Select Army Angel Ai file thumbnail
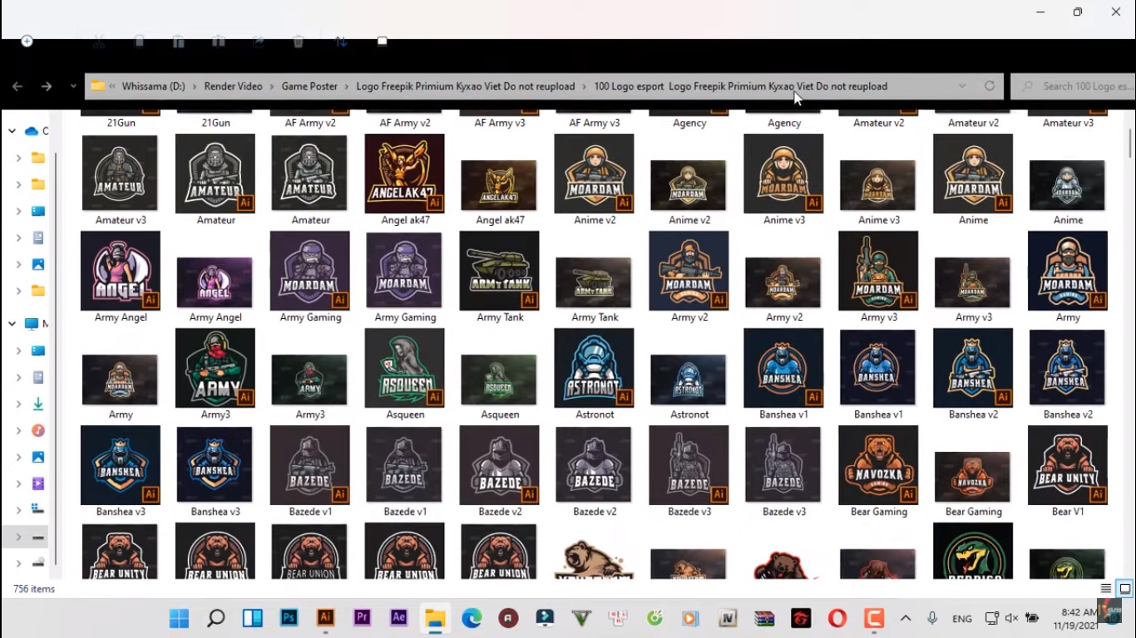This screenshot has height=638, width=1136. [x=121, y=271]
